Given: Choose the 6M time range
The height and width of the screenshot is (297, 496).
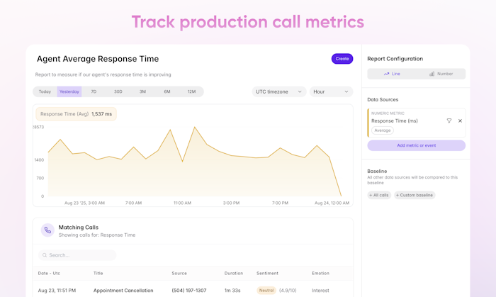Looking at the screenshot, I should (167, 91).
